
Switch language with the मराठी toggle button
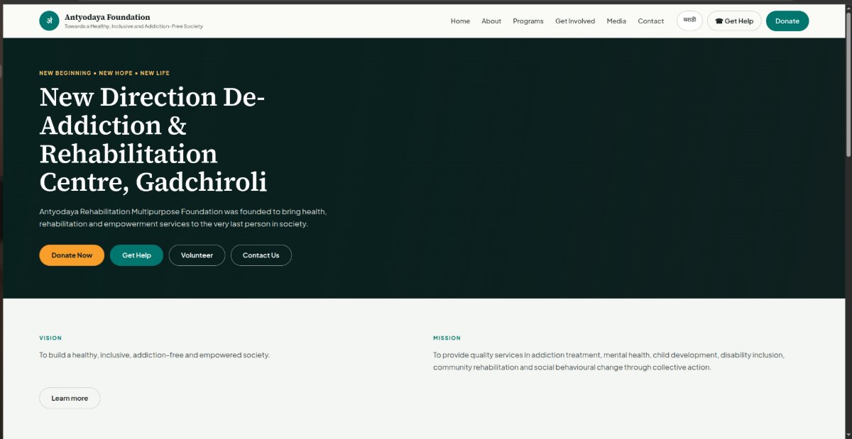click(689, 21)
